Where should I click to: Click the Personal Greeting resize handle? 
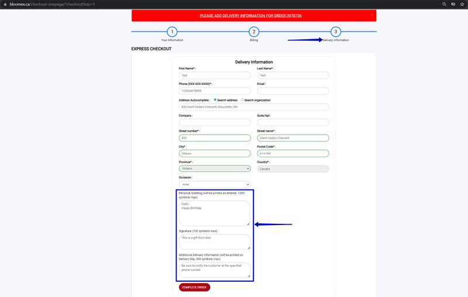coord(248,224)
